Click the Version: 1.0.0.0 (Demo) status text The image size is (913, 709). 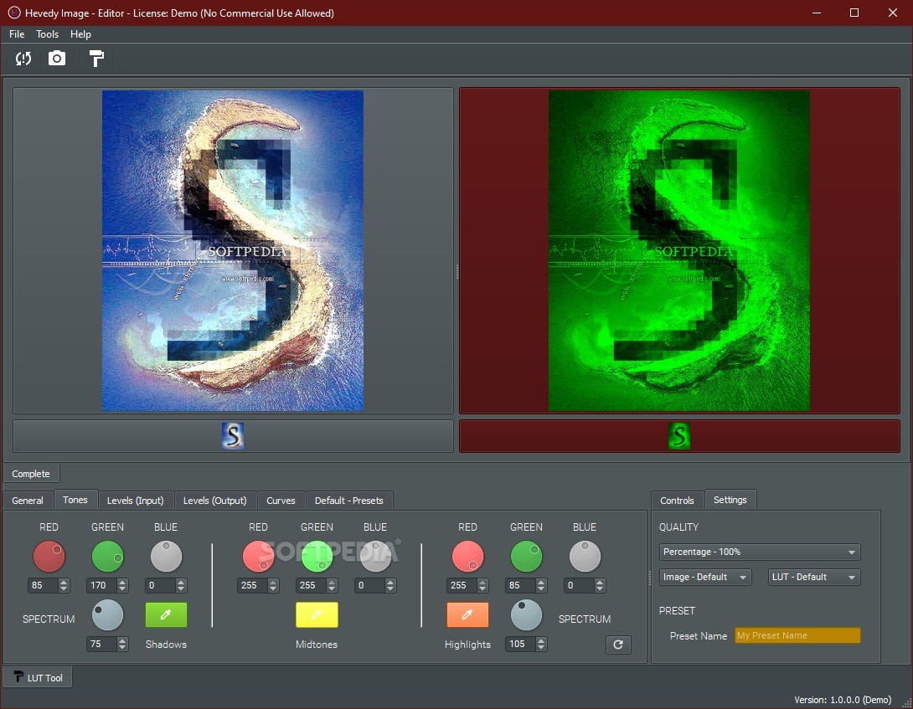point(843,700)
